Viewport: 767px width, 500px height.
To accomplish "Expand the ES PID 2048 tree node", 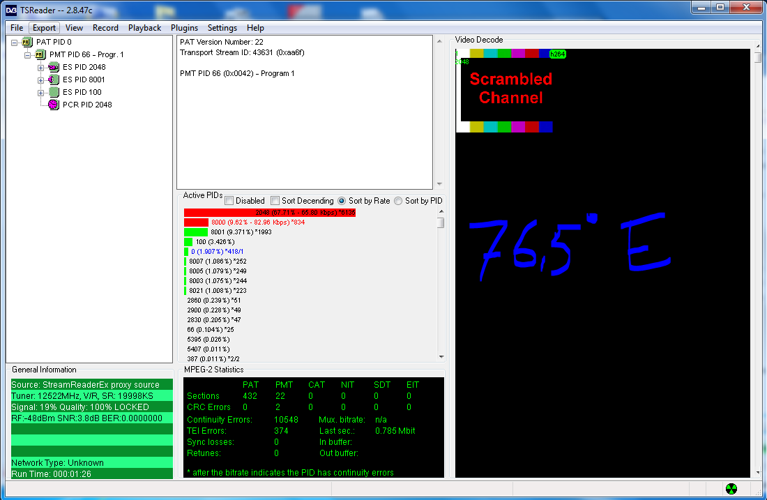I will coord(41,68).
